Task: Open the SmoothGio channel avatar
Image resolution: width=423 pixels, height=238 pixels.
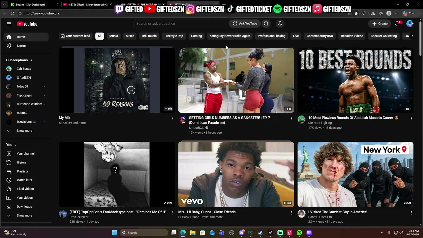Action: point(182,120)
